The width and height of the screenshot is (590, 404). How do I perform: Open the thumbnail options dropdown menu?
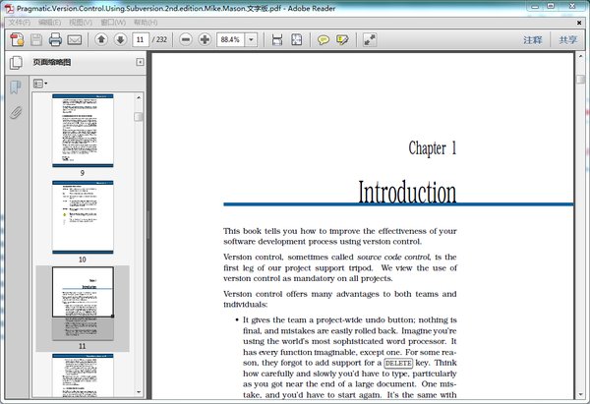pos(40,84)
